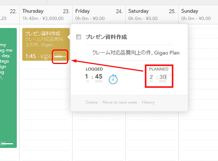Click the クレーム対応品質向上の件 tags field
This screenshot has height=161, width=218.
[x=133, y=53]
